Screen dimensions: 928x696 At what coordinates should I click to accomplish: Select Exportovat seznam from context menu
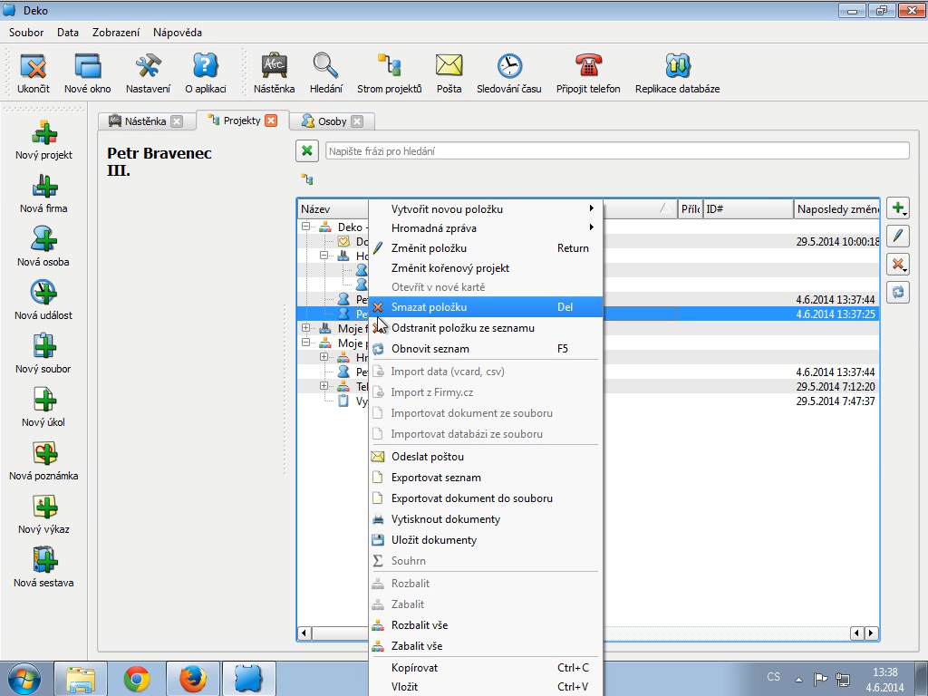click(436, 478)
